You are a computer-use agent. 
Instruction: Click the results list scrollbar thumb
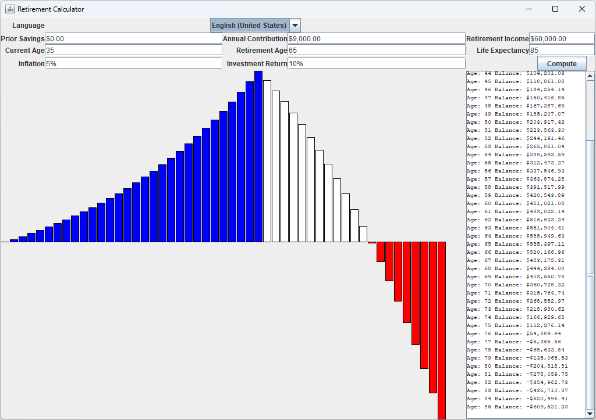(x=590, y=274)
